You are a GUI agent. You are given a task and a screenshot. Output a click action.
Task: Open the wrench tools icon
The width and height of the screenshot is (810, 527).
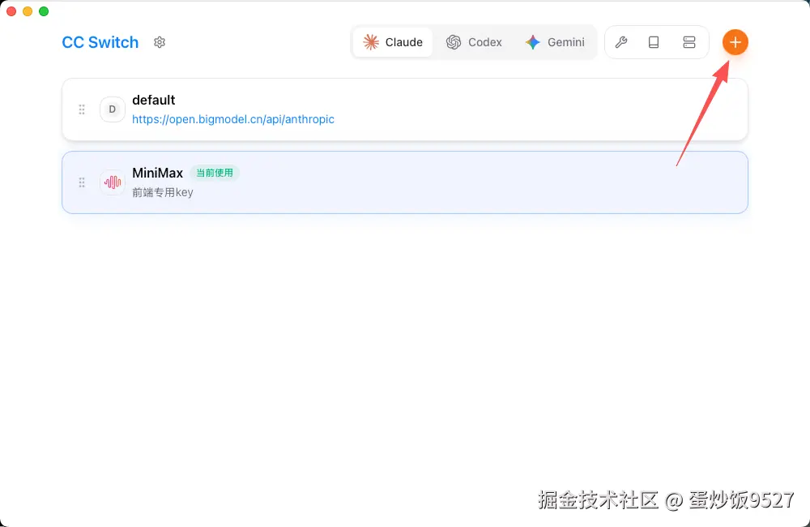pos(621,42)
